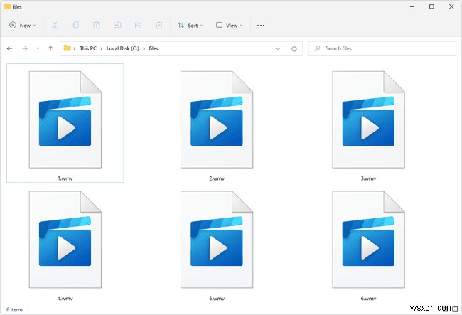Image resolution: width=462 pixels, height=315 pixels.
Task: Click the Delete trash icon
Action: 159,25
